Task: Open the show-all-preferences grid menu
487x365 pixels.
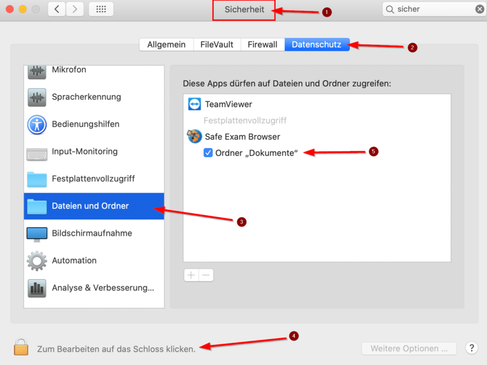Action: (101, 9)
